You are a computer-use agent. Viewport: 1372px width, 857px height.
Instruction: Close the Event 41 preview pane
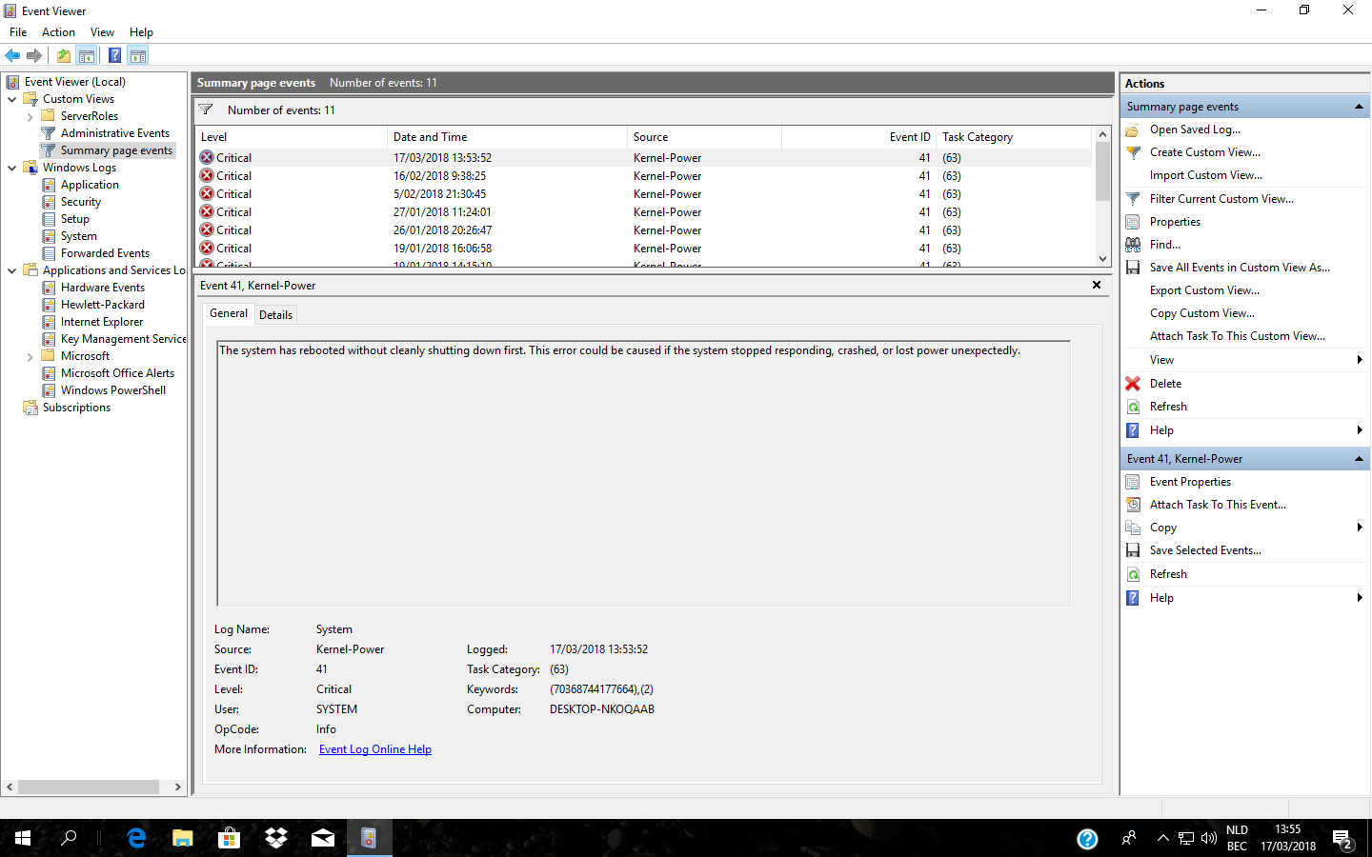click(1097, 285)
